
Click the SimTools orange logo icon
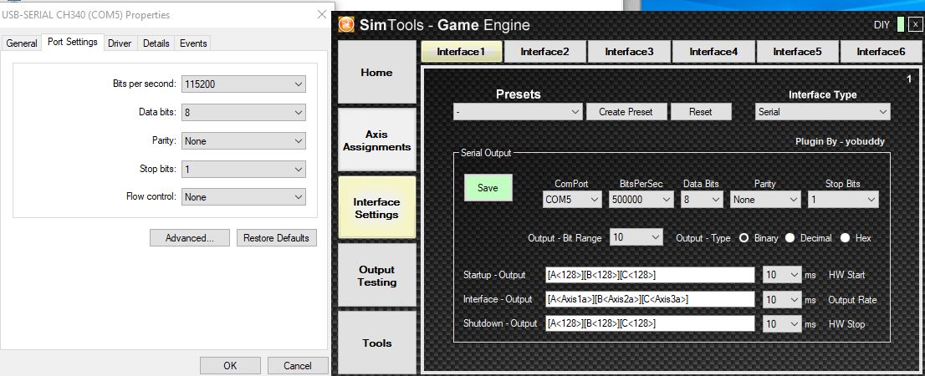point(346,25)
